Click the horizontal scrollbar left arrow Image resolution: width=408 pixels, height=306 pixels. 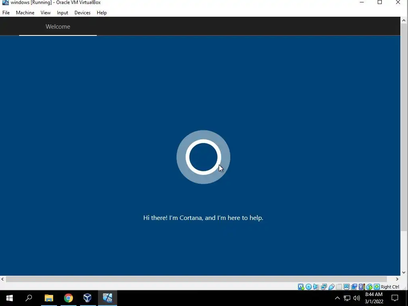click(3, 279)
